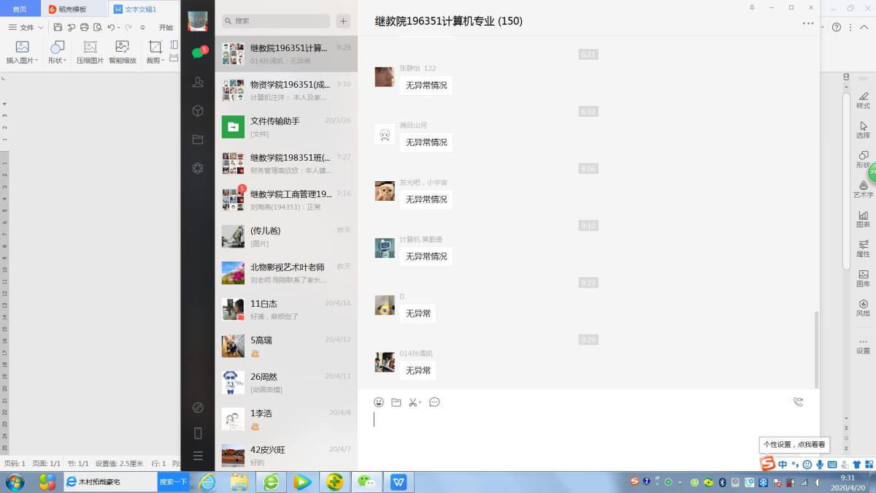Viewport: 876px width, 493px height.
Task: Open WeChat files folder sidebar icon
Action: click(x=198, y=140)
